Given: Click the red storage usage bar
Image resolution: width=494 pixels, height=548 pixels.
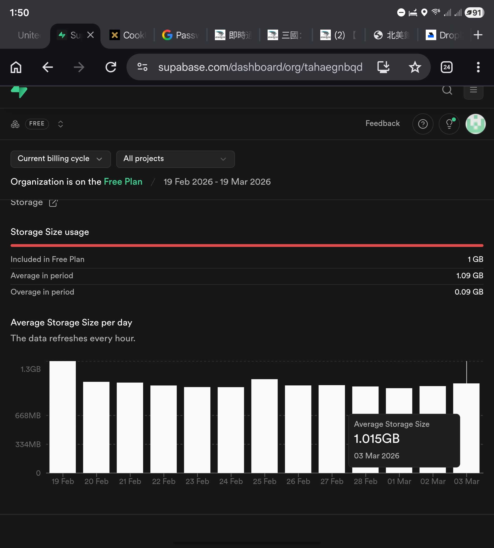Looking at the screenshot, I should click(247, 245).
